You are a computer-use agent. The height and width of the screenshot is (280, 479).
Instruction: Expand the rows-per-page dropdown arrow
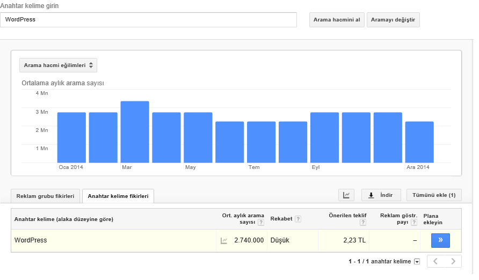(x=417, y=262)
